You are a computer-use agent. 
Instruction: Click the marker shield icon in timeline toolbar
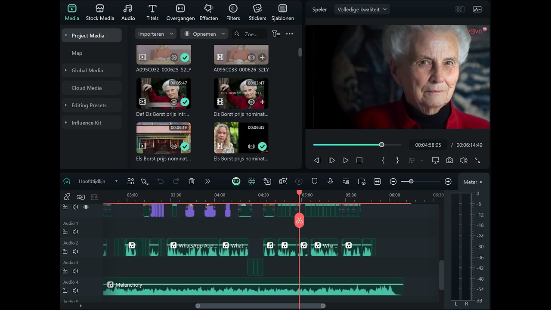[x=315, y=182]
